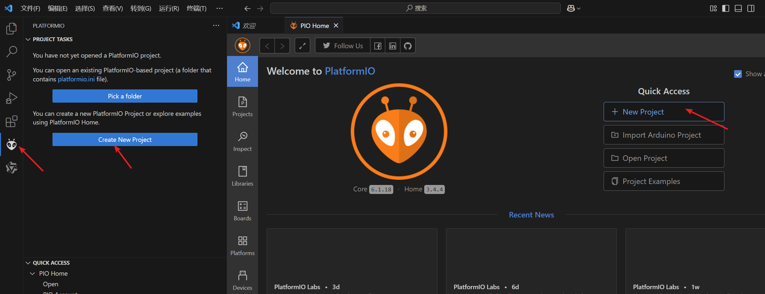Open Source Control in activity bar

click(x=12, y=75)
